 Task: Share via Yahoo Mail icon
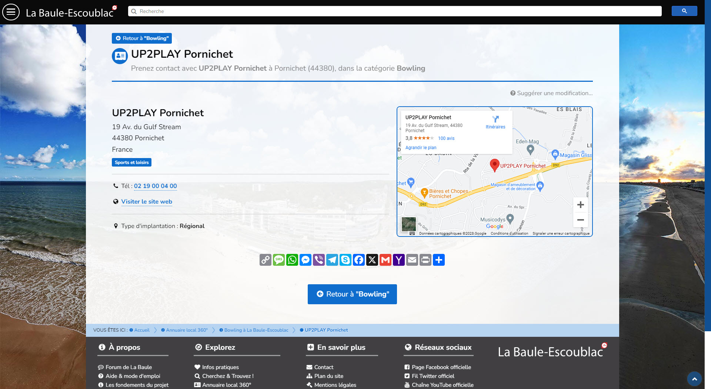(x=399, y=260)
